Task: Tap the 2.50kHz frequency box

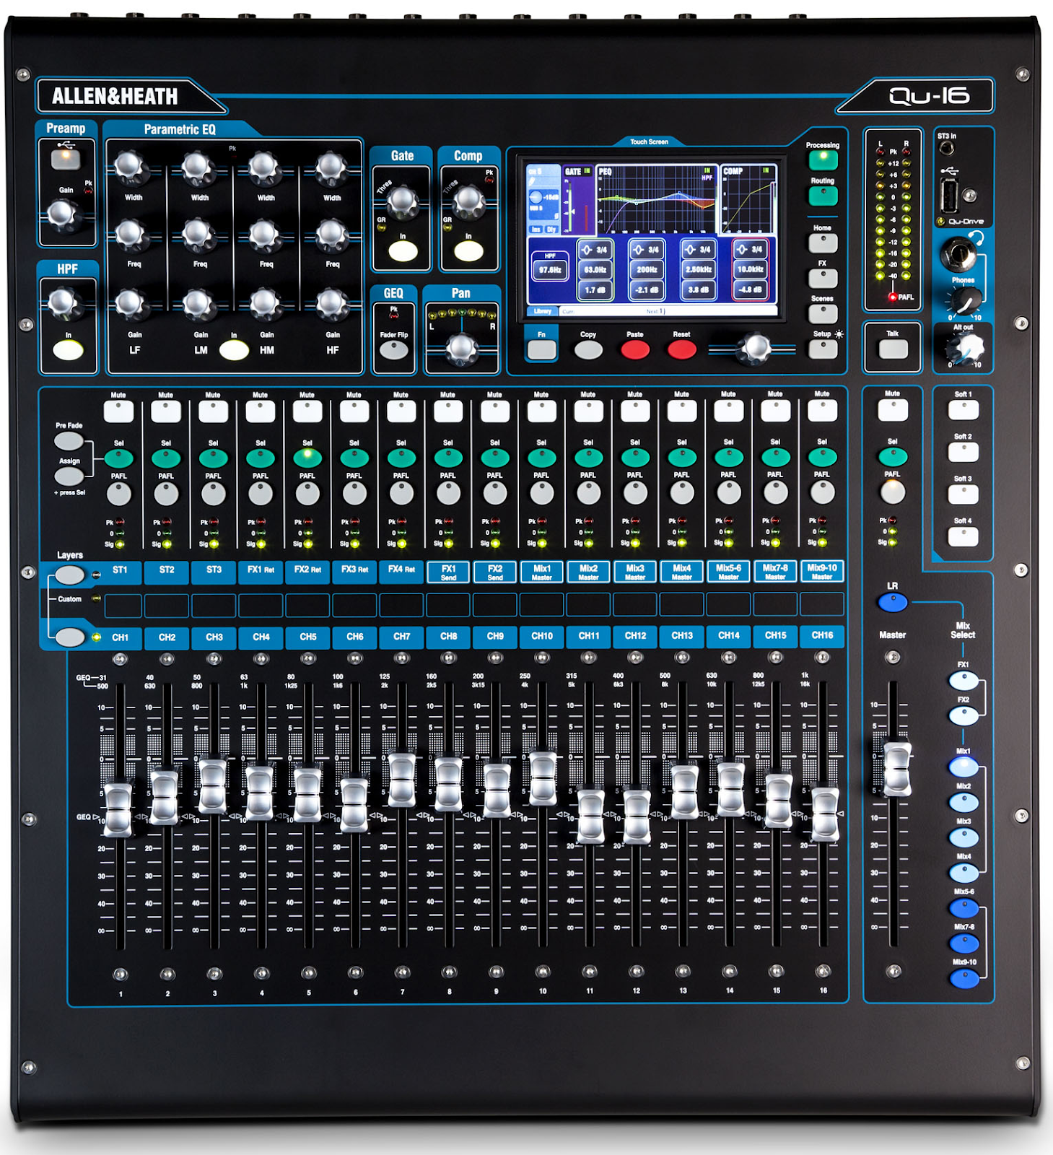Action: click(x=699, y=270)
